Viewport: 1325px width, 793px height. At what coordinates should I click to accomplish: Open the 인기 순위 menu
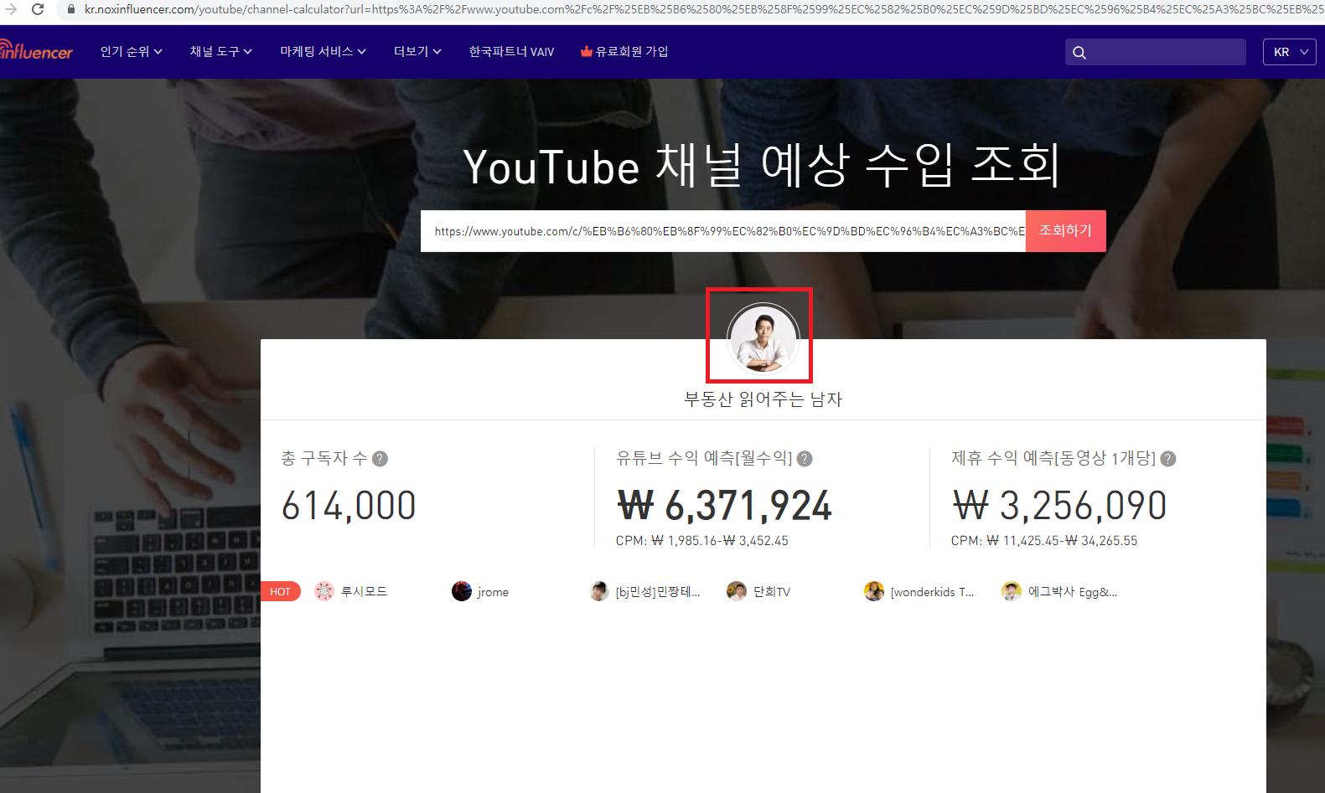click(132, 52)
